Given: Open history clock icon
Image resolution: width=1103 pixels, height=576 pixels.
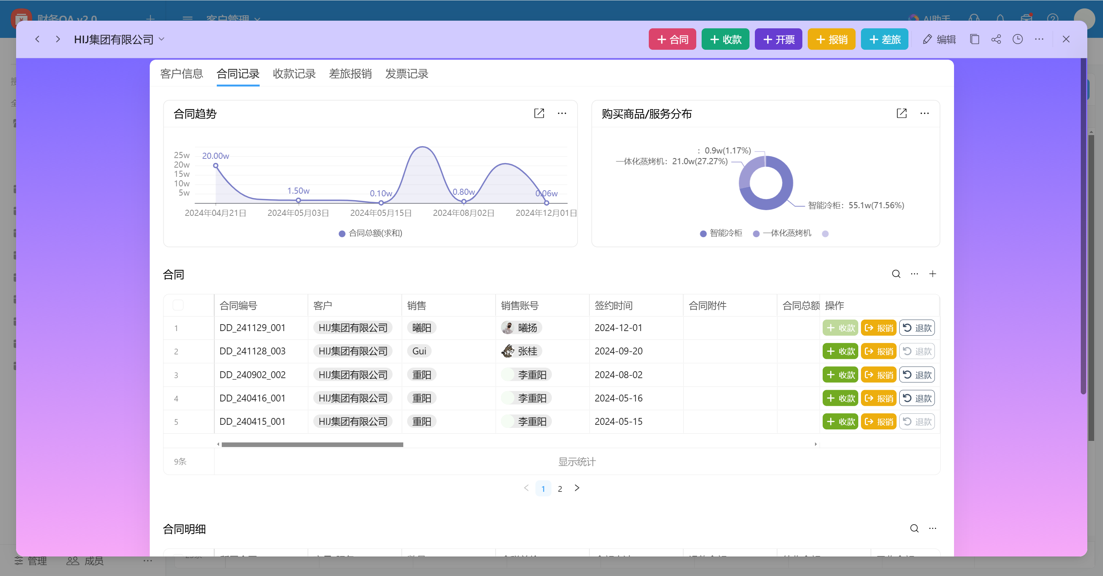Looking at the screenshot, I should (x=1018, y=39).
